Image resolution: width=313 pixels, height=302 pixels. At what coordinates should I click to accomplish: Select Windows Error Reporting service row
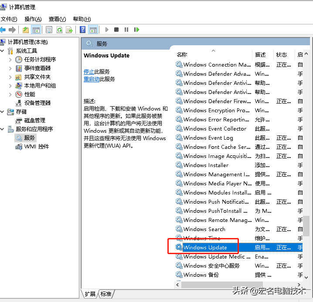point(239,120)
